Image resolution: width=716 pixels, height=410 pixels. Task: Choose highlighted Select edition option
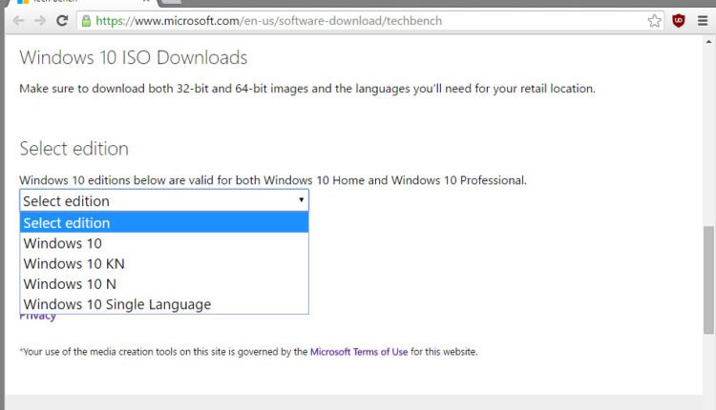point(164,222)
